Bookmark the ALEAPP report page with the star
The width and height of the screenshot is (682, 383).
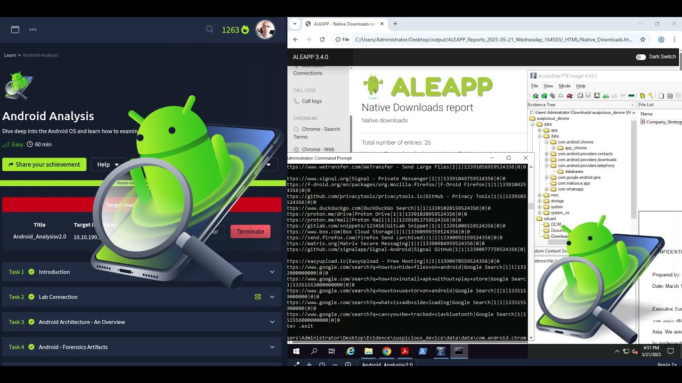coord(643,39)
